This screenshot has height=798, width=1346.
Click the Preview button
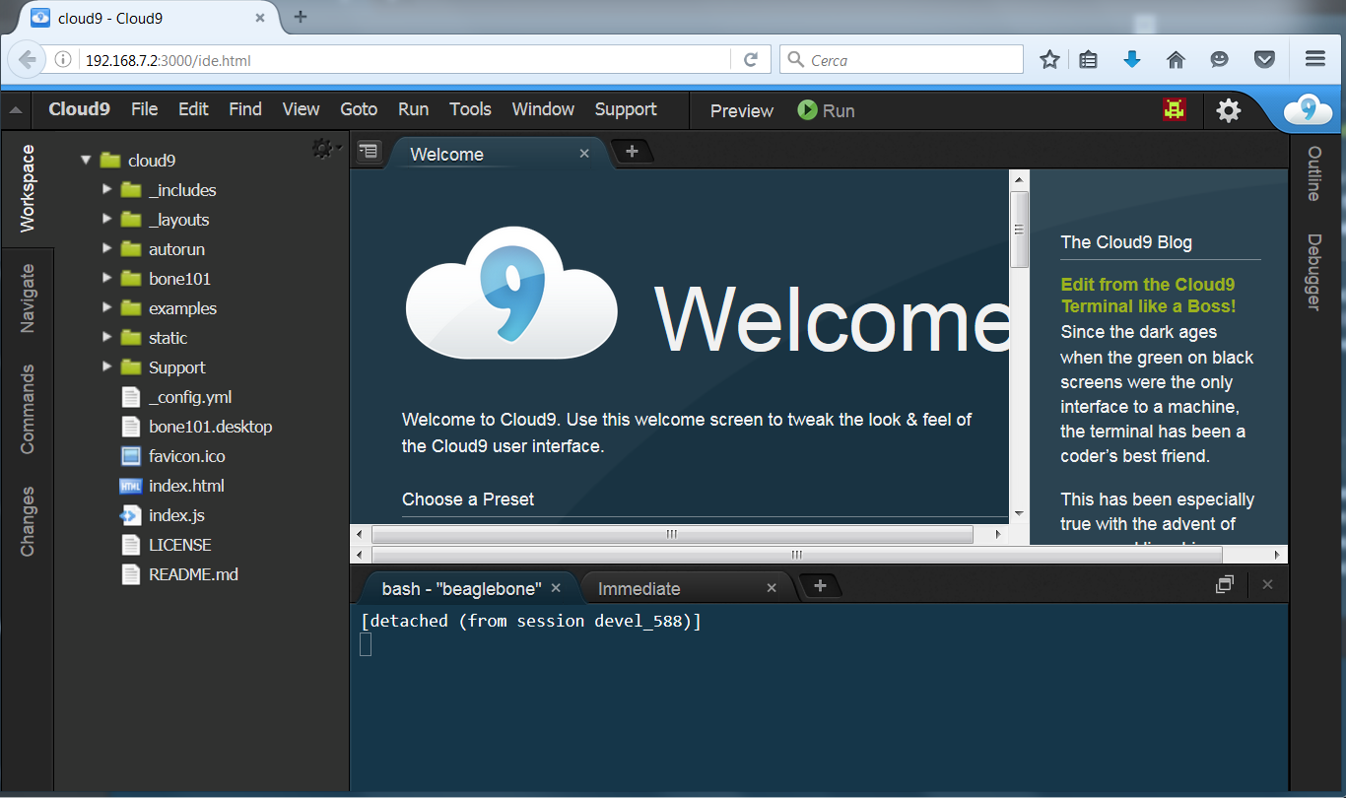[741, 111]
